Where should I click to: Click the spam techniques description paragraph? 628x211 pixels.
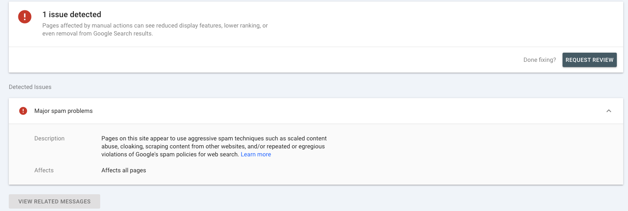[214, 146]
